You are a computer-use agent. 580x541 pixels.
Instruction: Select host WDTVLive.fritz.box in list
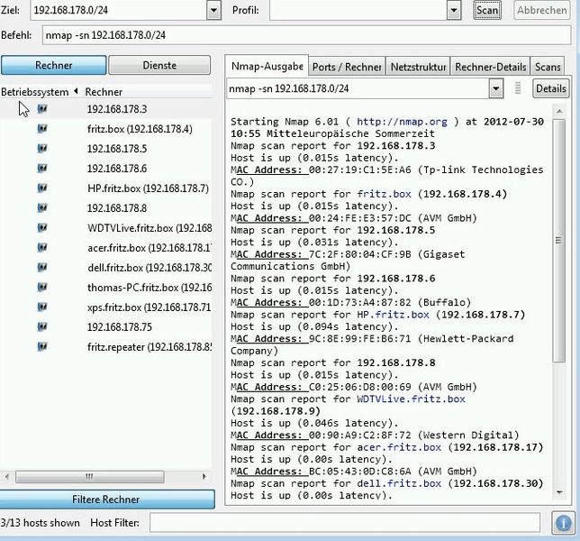(x=150, y=228)
